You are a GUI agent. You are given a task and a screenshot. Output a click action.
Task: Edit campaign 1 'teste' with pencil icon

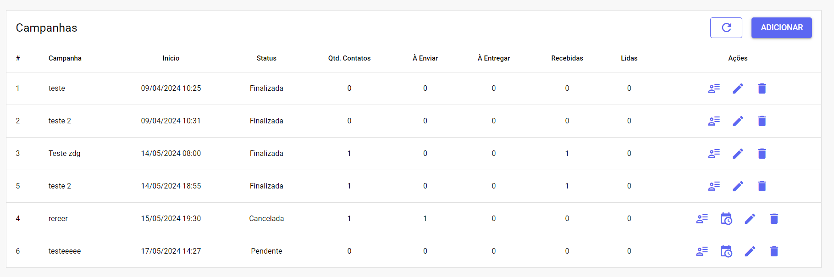(738, 89)
